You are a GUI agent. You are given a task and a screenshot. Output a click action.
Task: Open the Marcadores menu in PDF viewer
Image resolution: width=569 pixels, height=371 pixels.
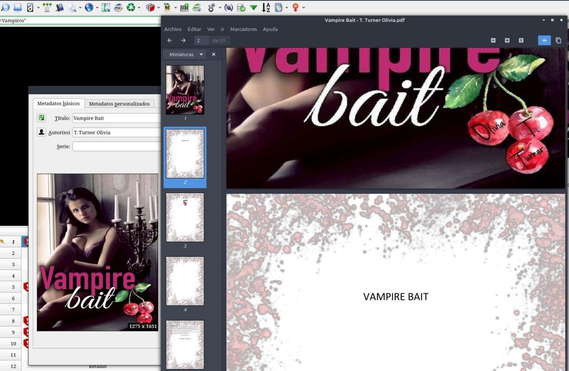(x=244, y=29)
